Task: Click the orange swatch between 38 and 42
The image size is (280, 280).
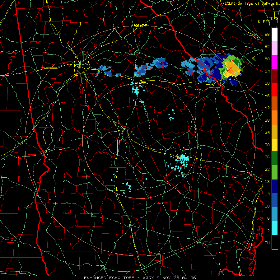Action: 275,118
